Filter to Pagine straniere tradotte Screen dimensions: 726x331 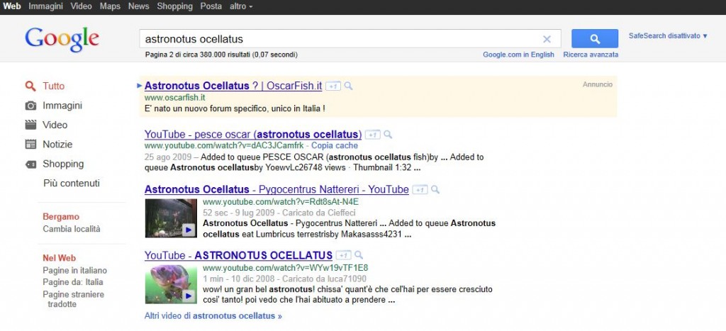click(74, 299)
